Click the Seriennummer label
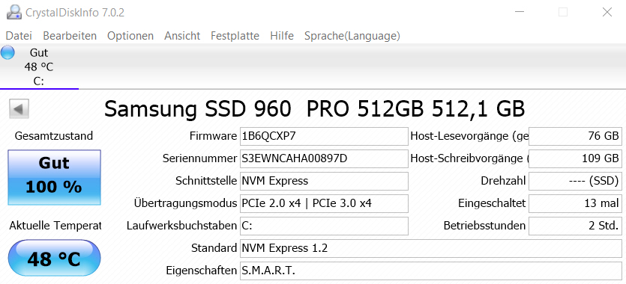This screenshot has height=284, width=626. tap(199, 158)
